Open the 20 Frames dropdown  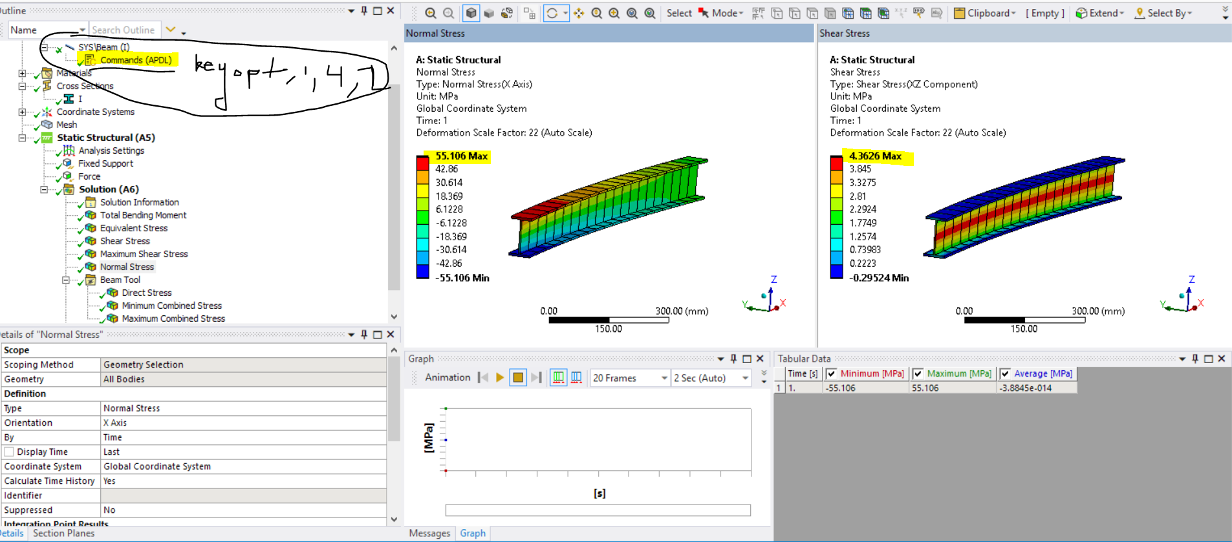664,378
